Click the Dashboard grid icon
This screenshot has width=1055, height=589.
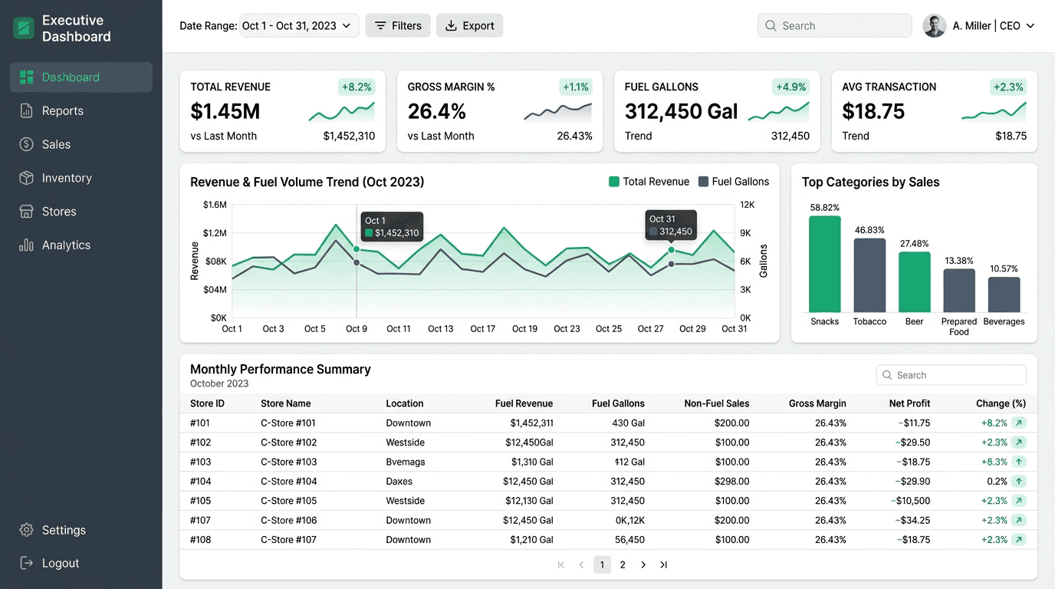(x=27, y=77)
